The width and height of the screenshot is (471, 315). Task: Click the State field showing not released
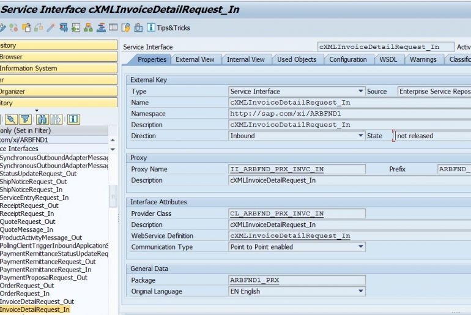click(x=433, y=136)
